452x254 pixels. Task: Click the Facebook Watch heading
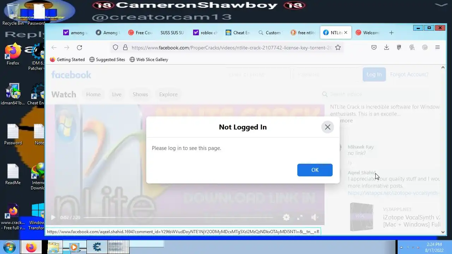[64, 95]
